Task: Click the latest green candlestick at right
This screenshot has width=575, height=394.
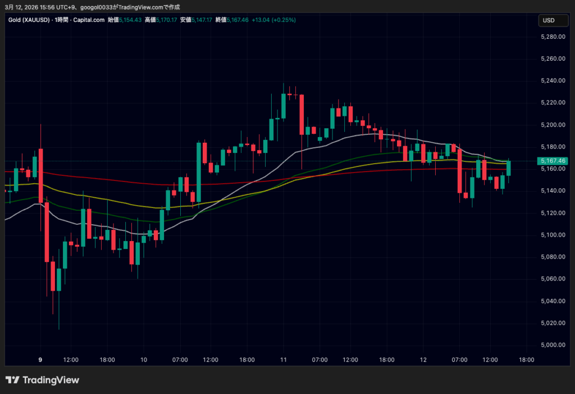Action: coord(509,168)
